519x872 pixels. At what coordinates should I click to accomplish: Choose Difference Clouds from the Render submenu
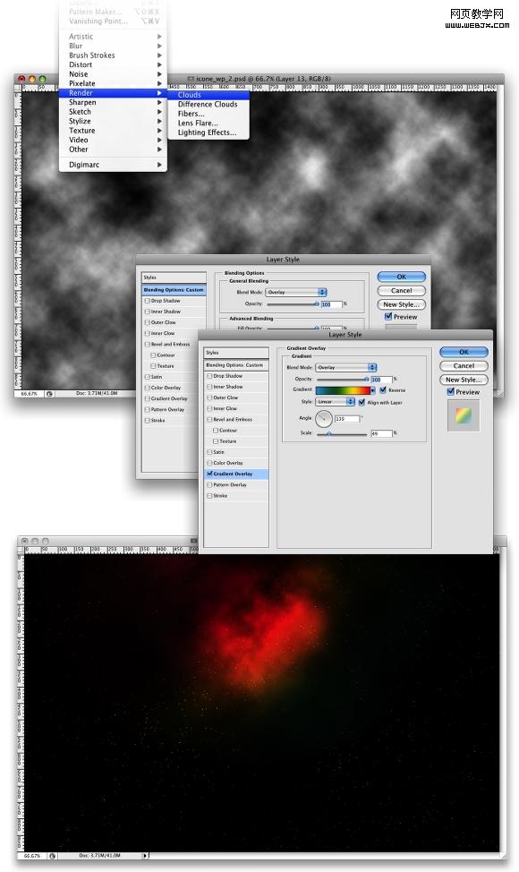[x=208, y=105]
